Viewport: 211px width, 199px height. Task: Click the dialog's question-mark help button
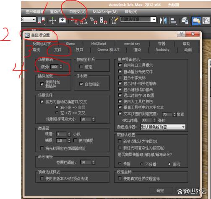(x=181, y=34)
